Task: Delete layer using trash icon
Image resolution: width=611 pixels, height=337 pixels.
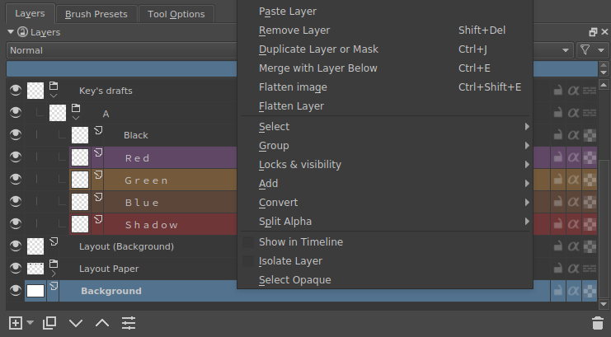Action: click(598, 323)
